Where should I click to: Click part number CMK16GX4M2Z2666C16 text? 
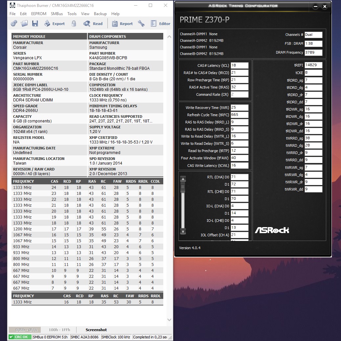coord(36,68)
